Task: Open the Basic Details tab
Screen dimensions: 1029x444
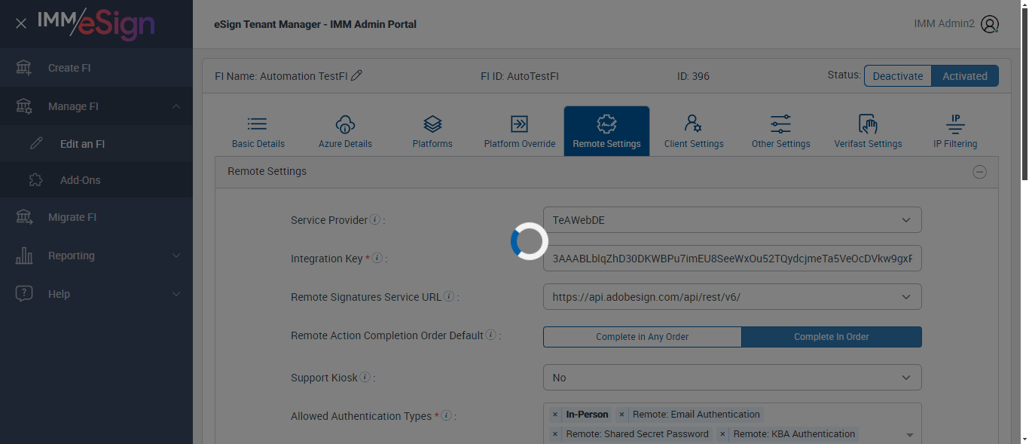Action: pos(258,131)
